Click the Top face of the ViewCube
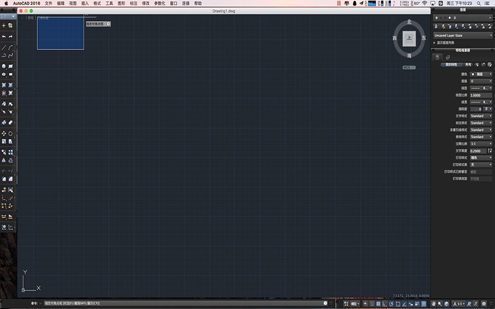Image resolution: width=495 pixels, height=309 pixels. tap(409, 38)
